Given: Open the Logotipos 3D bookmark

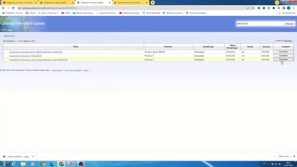Looking at the screenshot, I should [106, 13].
